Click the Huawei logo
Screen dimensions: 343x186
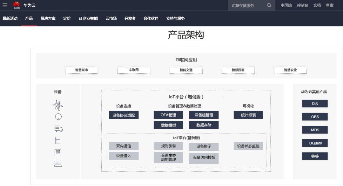coord(16,5)
